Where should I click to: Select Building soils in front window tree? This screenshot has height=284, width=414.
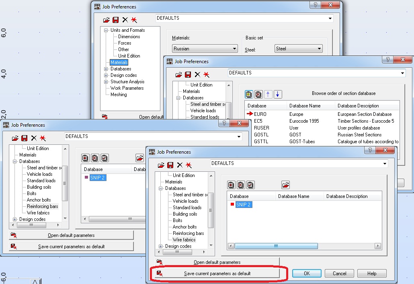click(x=185, y=214)
